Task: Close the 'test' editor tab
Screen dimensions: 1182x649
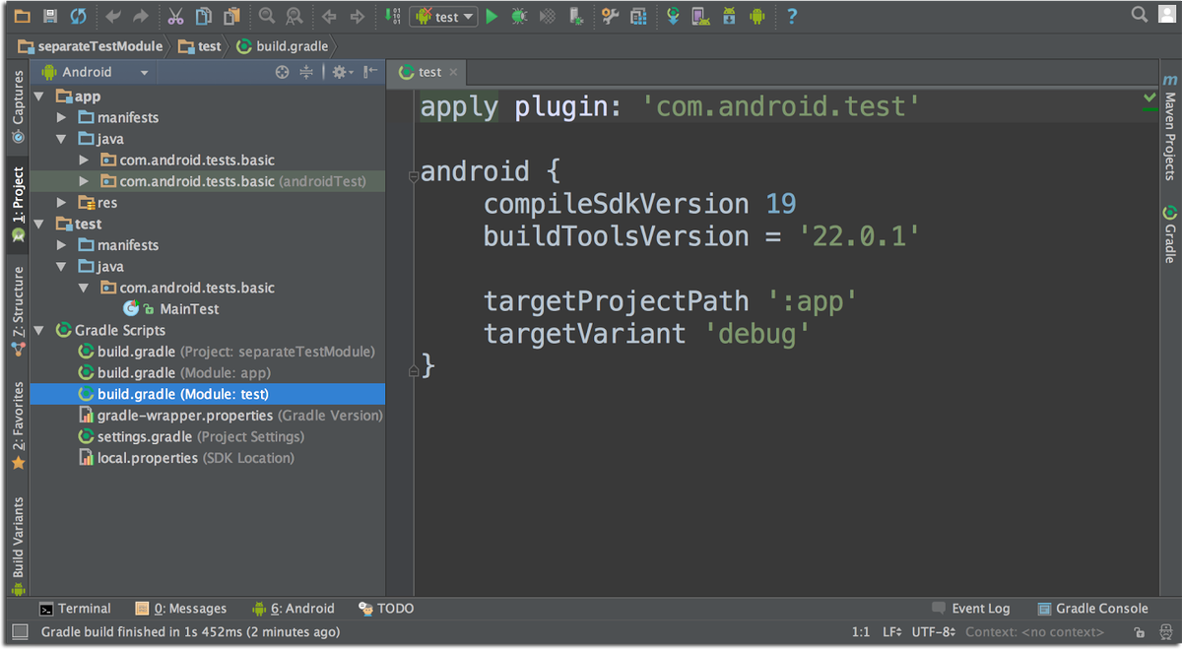Action: [x=453, y=72]
